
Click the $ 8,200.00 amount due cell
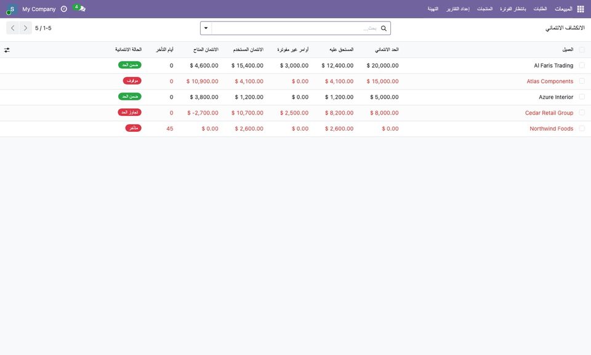(x=339, y=113)
